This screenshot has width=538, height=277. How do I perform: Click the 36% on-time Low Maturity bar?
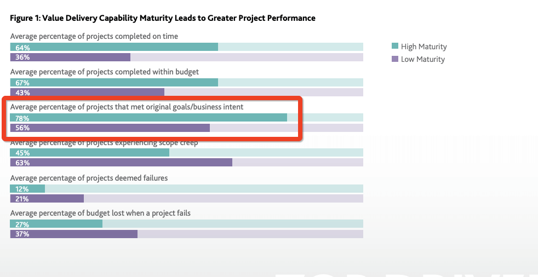(70, 57)
